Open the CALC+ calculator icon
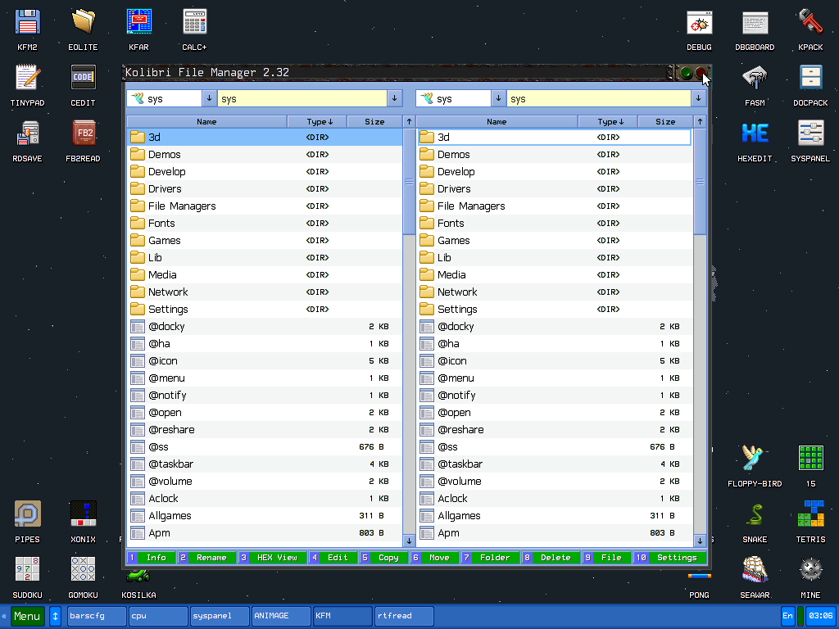The width and height of the screenshot is (839, 629). point(194,22)
